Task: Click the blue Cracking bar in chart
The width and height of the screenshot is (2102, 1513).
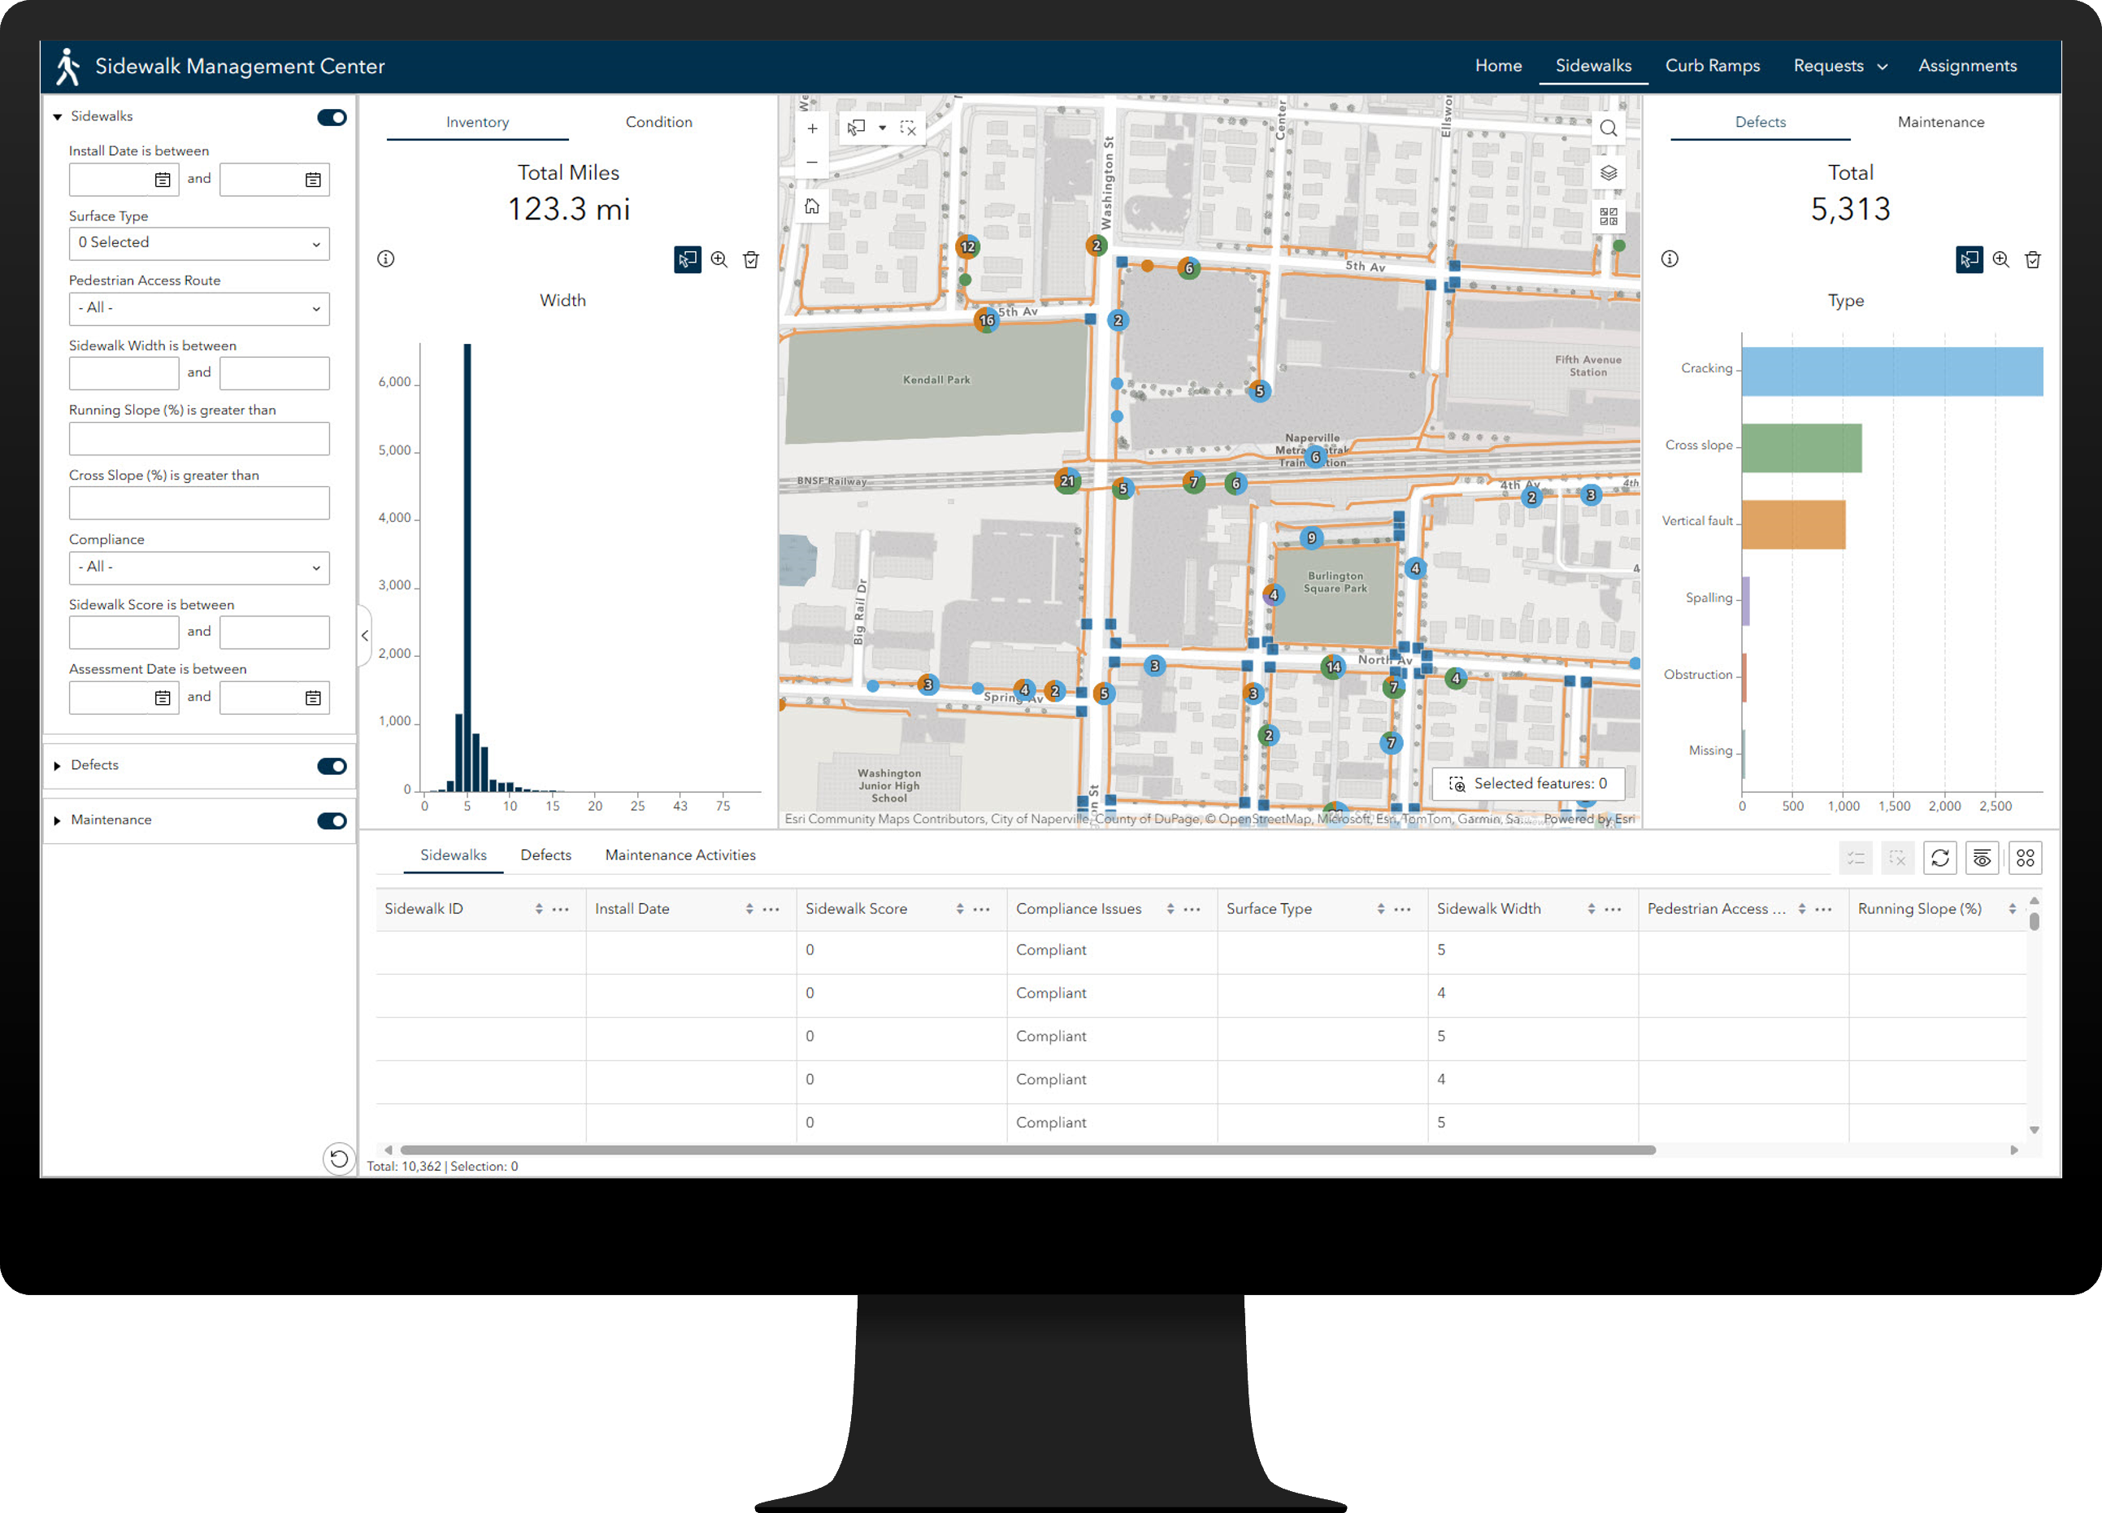Action: [x=1891, y=372]
